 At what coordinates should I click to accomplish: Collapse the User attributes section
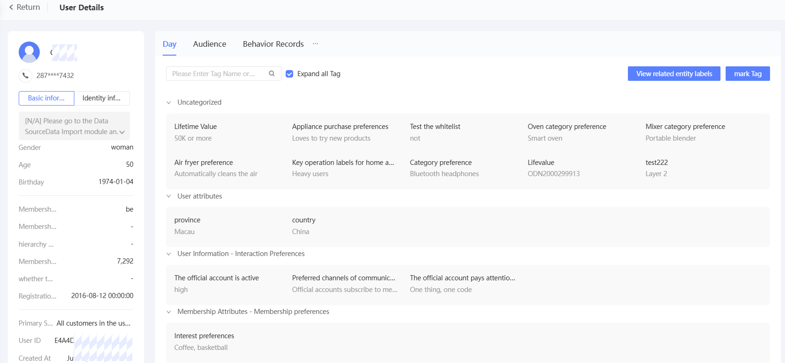(x=169, y=196)
